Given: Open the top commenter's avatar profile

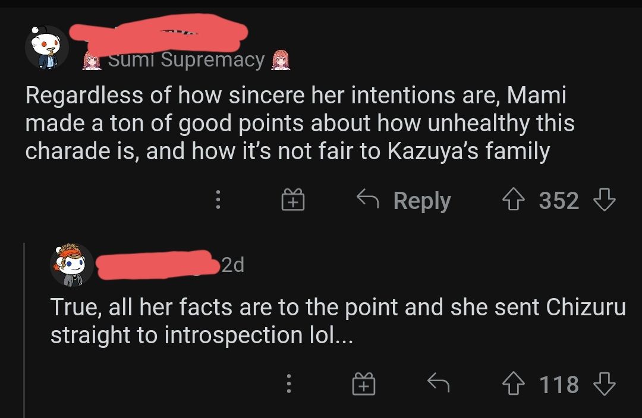Looking at the screenshot, I should [47, 47].
